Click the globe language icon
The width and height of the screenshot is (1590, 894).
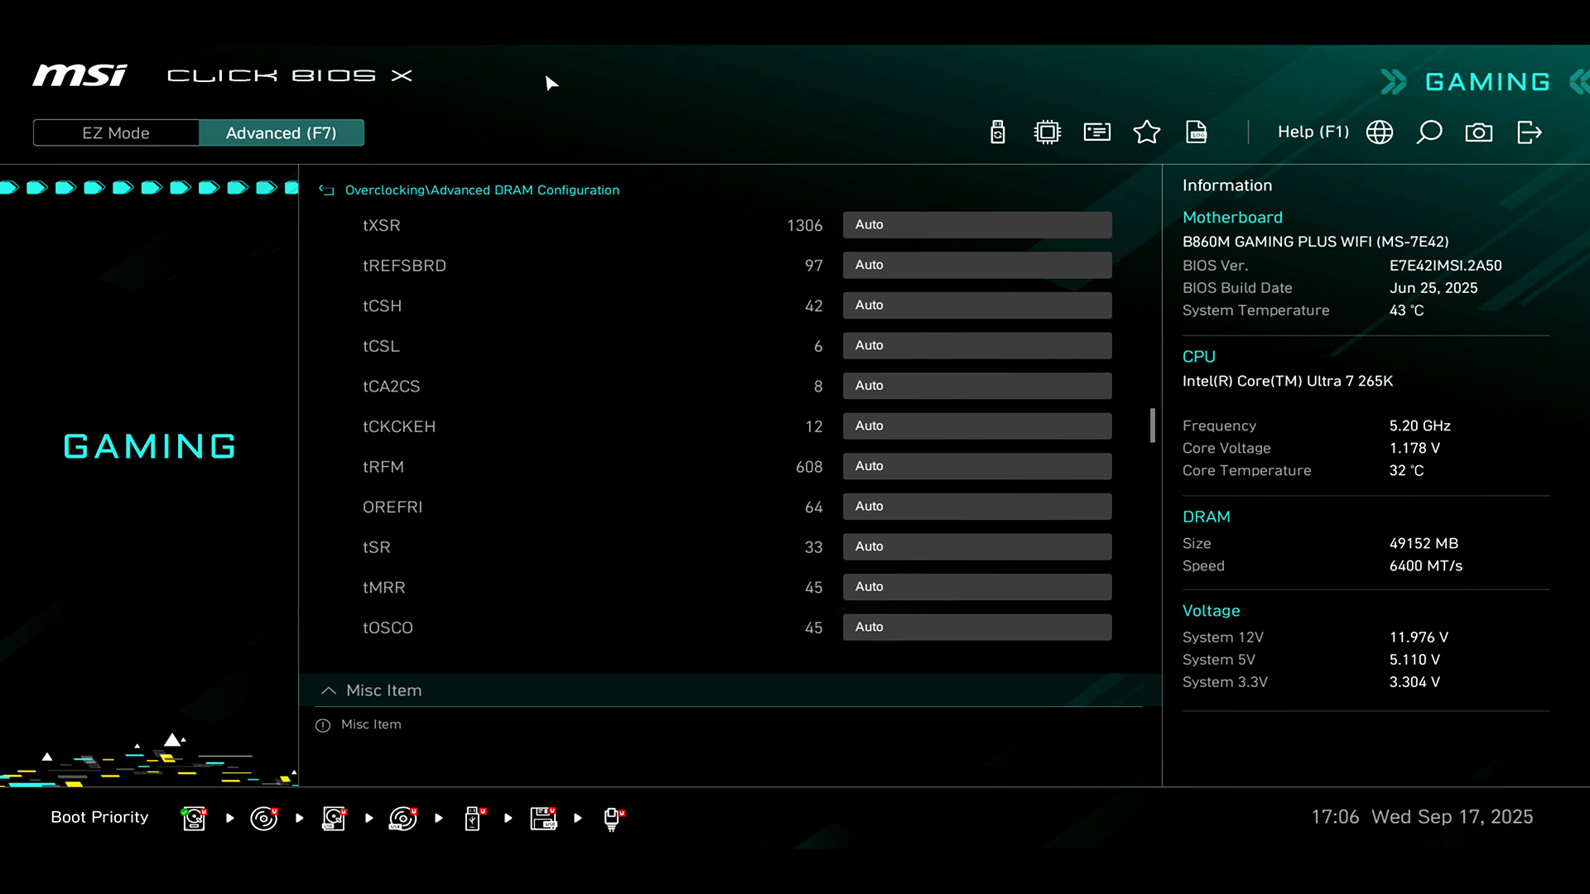tap(1379, 132)
